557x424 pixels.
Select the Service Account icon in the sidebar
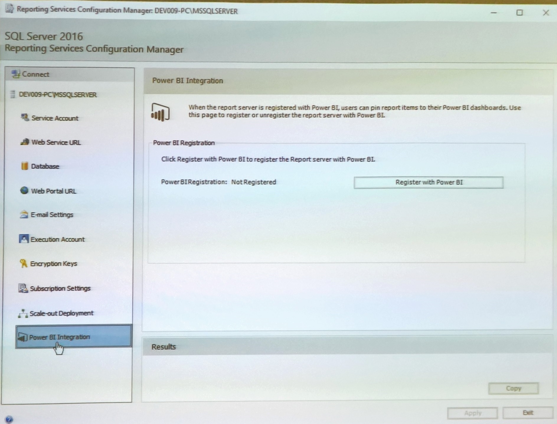(x=25, y=118)
